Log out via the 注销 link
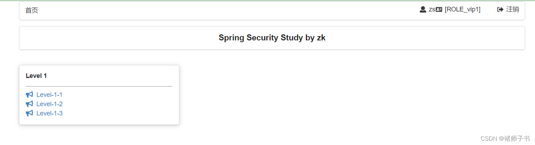The height and width of the screenshot is (145, 535). [x=513, y=10]
